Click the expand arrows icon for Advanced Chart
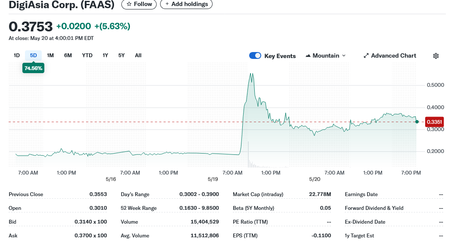This screenshot has width=454, height=246. [x=366, y=55]
